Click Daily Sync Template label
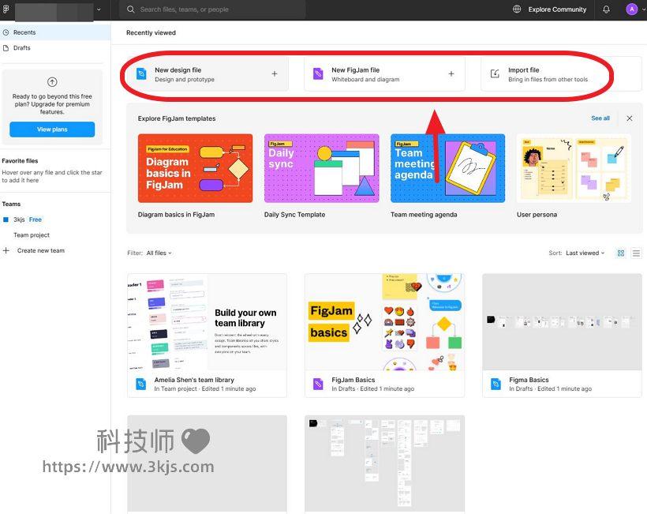The image size is (647, 514). click(294, 215)
